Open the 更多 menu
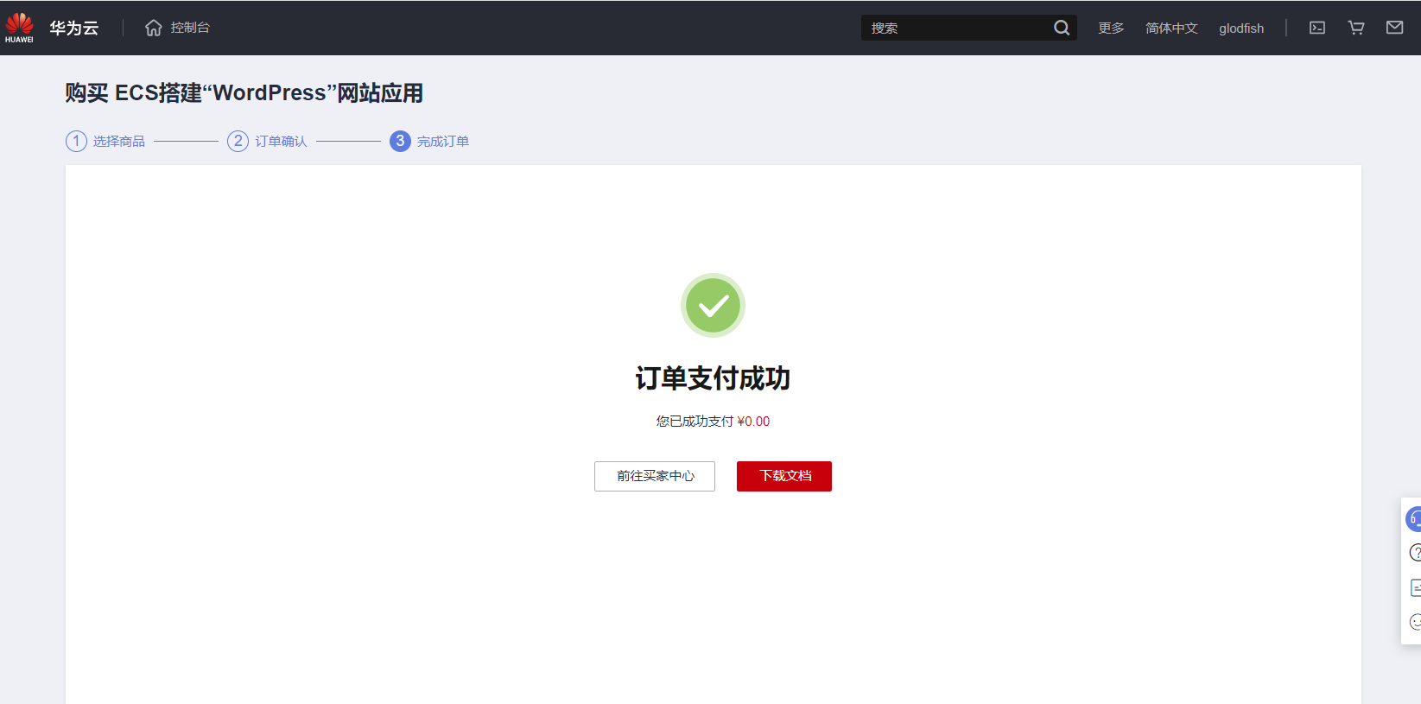This screenshot has width=1421, height=704. [x=1111, y=28]
